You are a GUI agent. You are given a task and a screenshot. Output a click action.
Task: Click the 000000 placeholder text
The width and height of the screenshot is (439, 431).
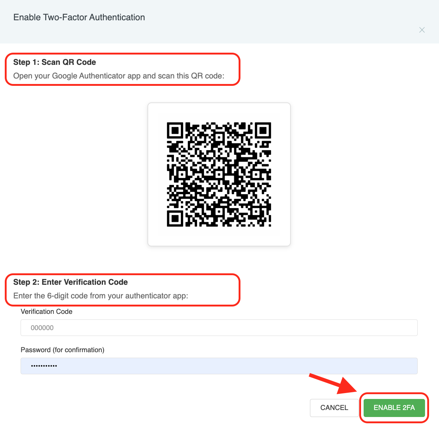pos(42,328)
